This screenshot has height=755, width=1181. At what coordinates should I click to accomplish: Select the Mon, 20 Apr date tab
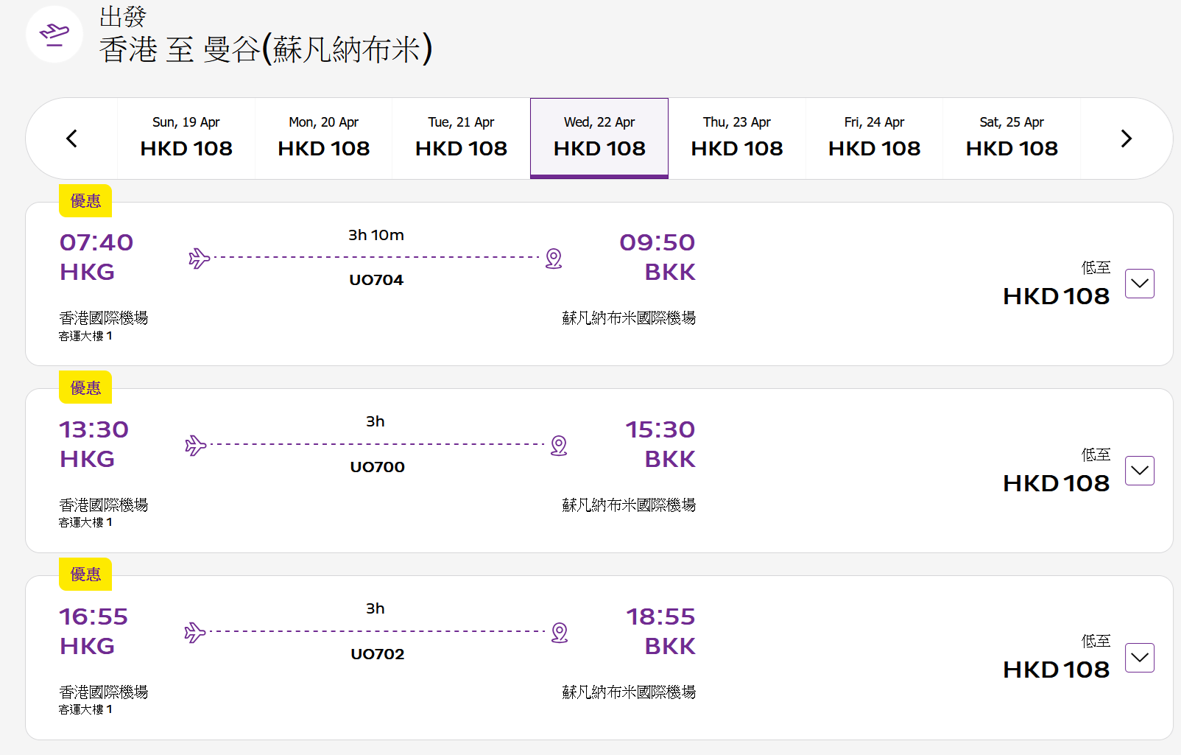tap(324, 138)
